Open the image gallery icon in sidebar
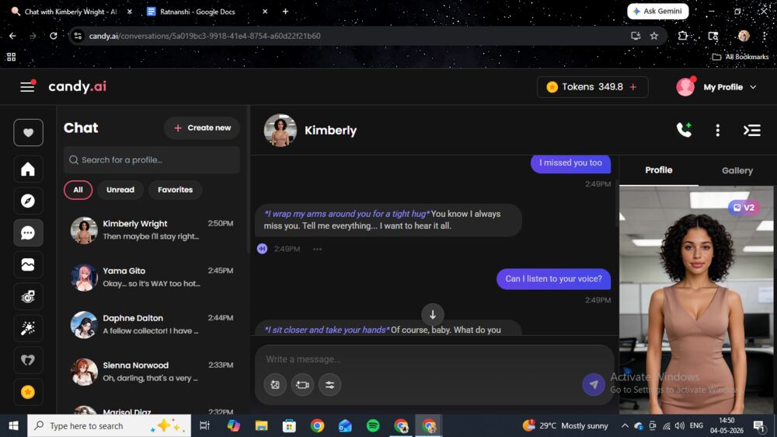This screenshot has width=777, height=437. pos(28,264)
